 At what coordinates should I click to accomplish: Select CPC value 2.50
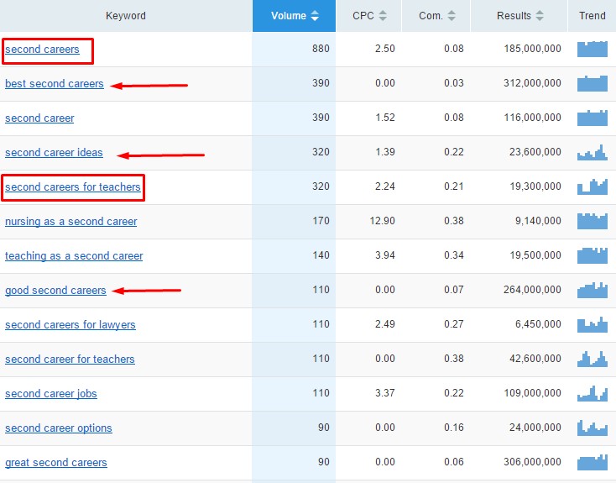pyautogui.click(x=385, y=49)
